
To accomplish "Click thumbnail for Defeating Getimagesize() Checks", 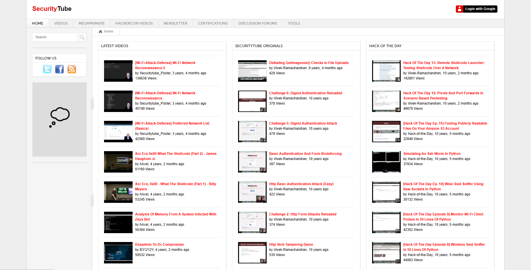I will pos(252,71).
